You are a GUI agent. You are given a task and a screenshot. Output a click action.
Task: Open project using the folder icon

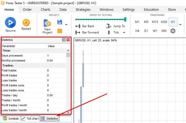pos(60,31)
